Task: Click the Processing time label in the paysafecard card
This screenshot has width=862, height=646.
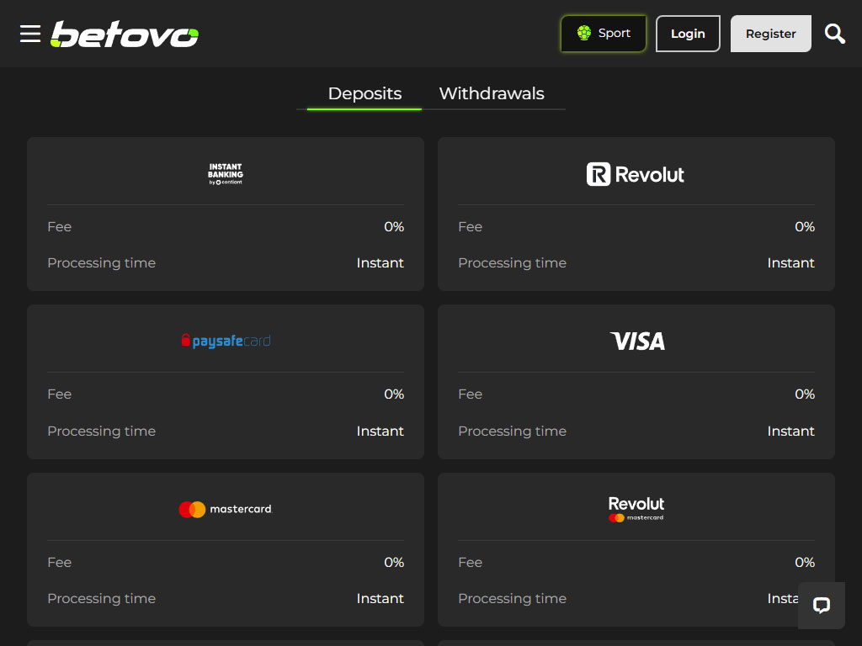Action: [x=101, y=432]
